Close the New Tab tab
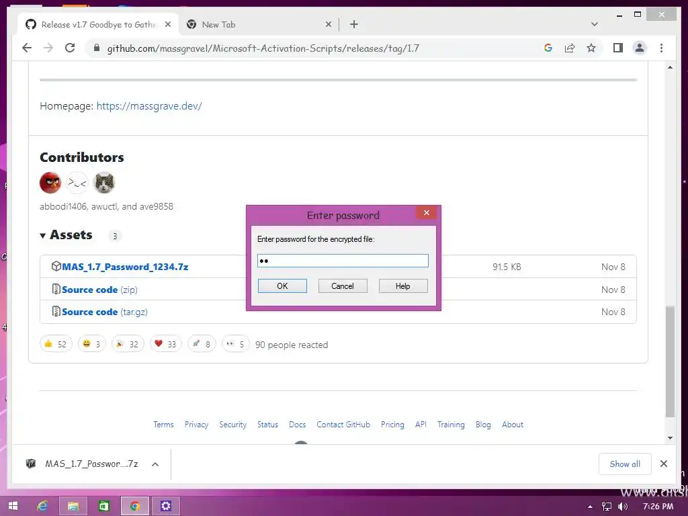This screenshot has height=516, width=688. pos(328,25)
